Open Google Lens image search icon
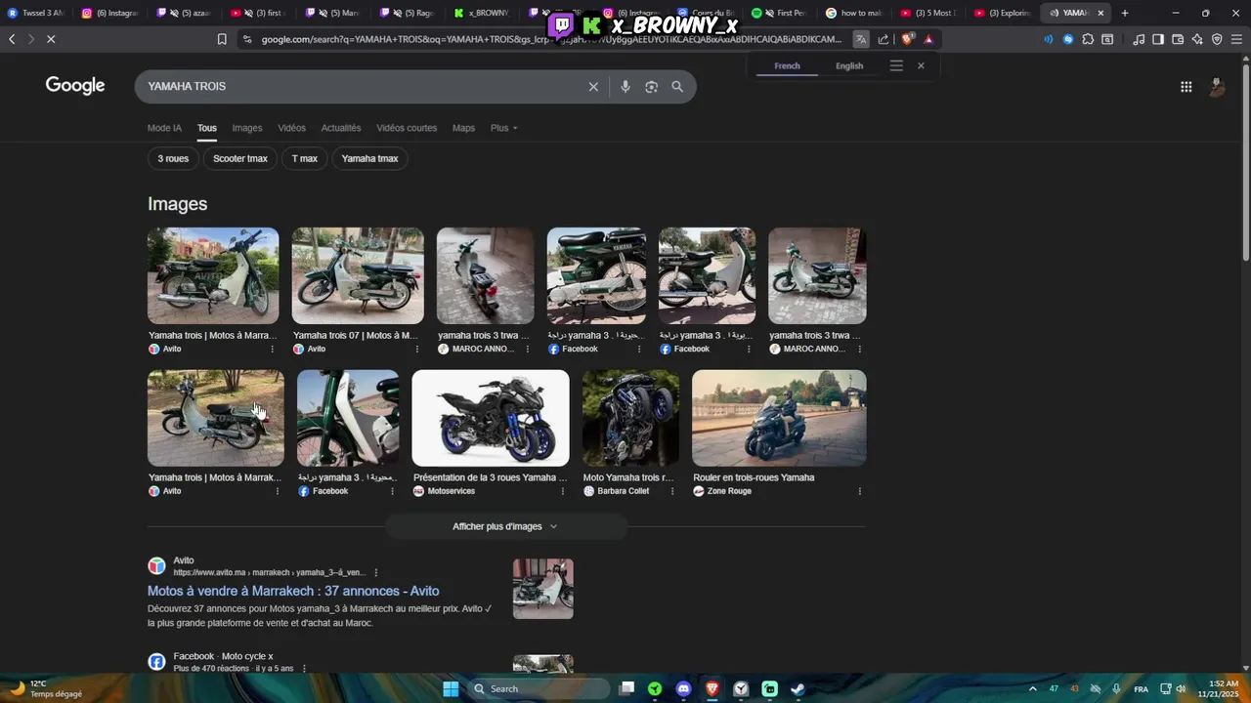The width and height of the screenshot is (1251, 703). point(652,87)
